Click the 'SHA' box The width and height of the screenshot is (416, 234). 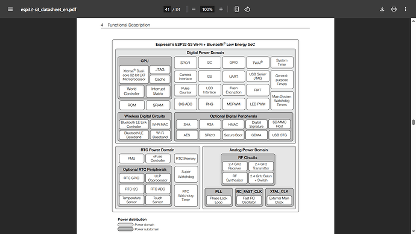187,124
